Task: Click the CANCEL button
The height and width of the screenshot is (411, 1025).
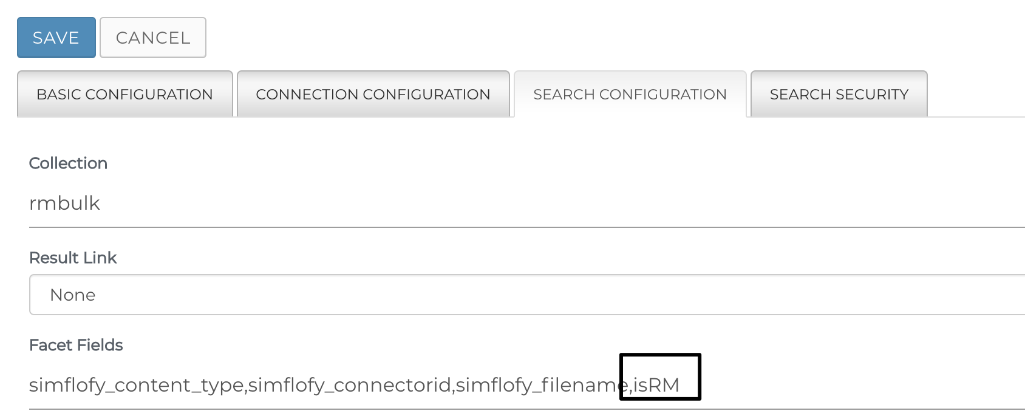Action: click(x=153, y=38)
